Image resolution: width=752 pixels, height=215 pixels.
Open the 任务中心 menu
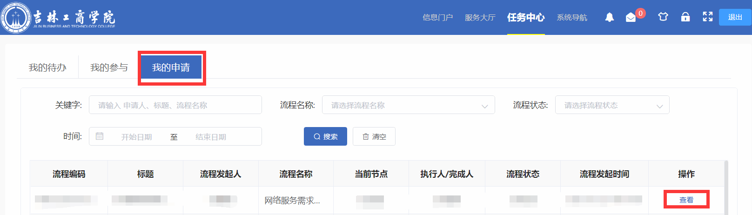click(x=526, y=18)
